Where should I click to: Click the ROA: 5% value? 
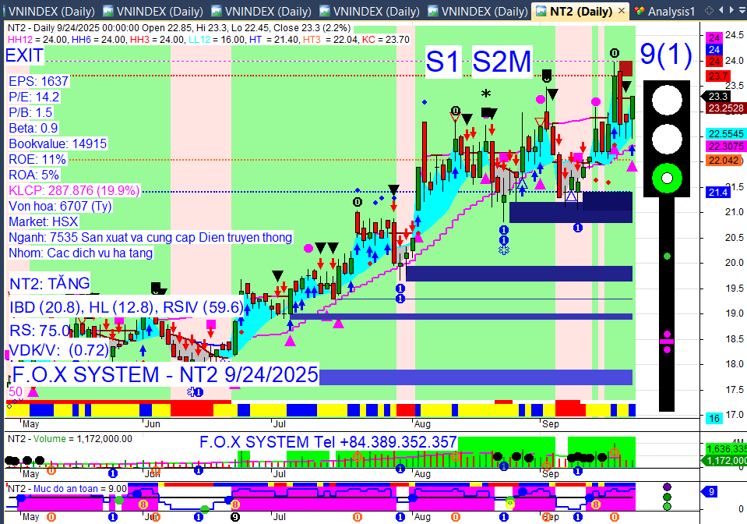tap(33, 175)
